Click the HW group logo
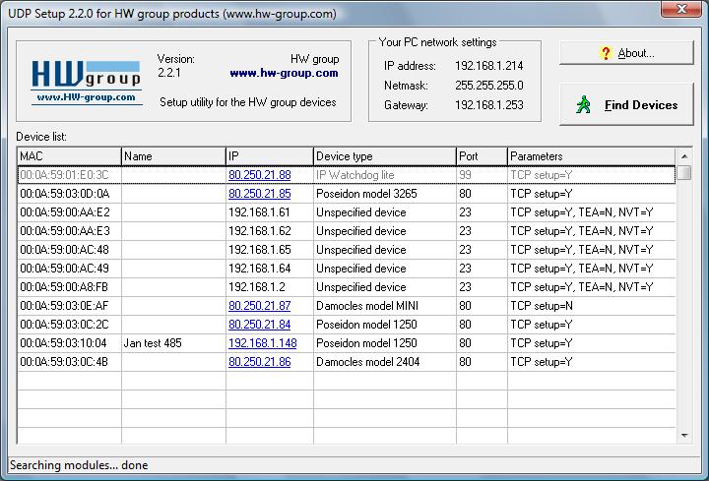This screenshot has width=709, height=481. click(86, 83)
